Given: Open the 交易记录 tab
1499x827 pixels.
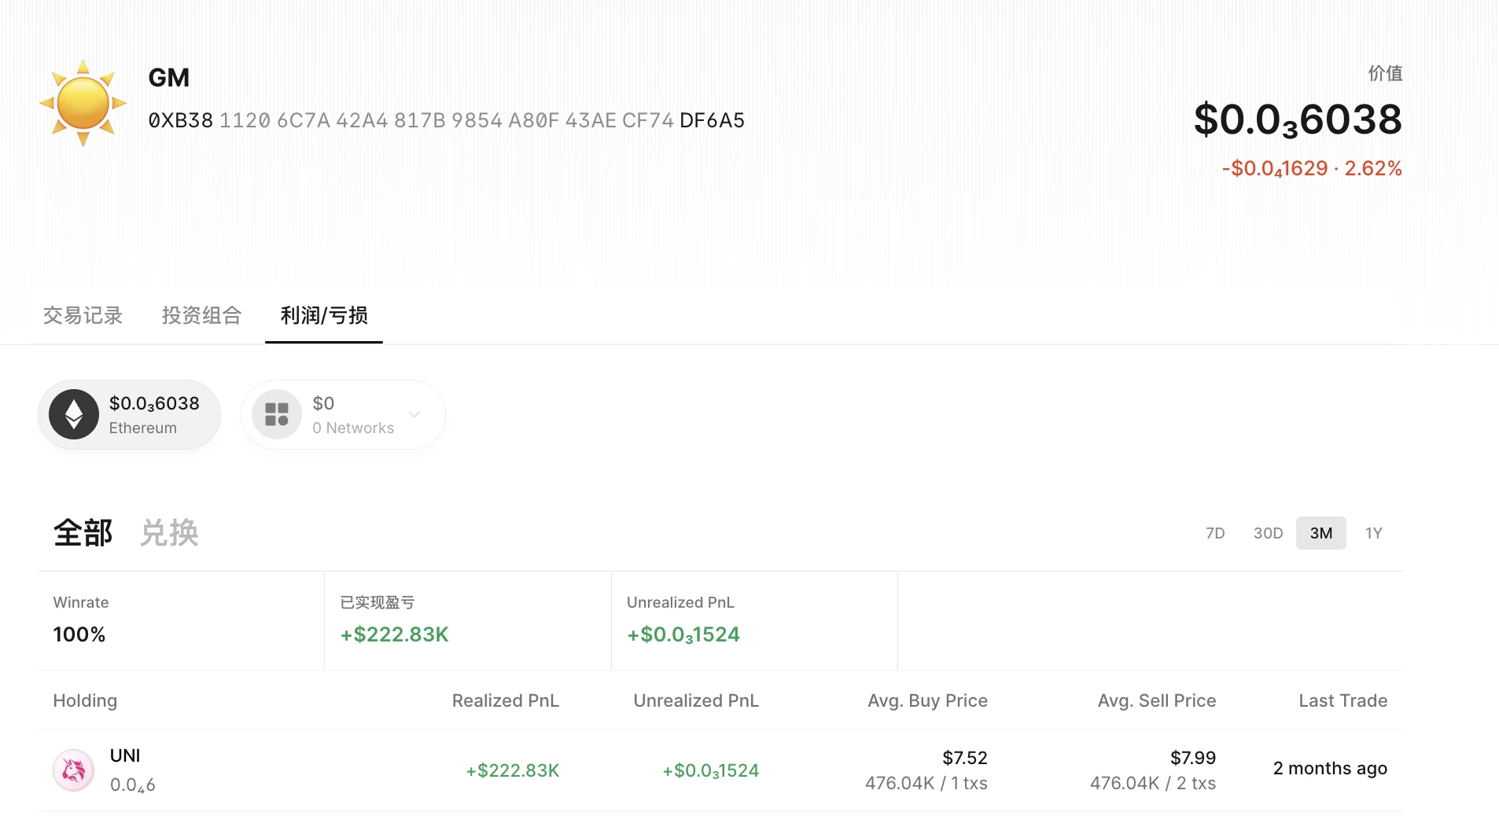Looking at the screenshot, I should pyautogui.click(x=83, y=315).
